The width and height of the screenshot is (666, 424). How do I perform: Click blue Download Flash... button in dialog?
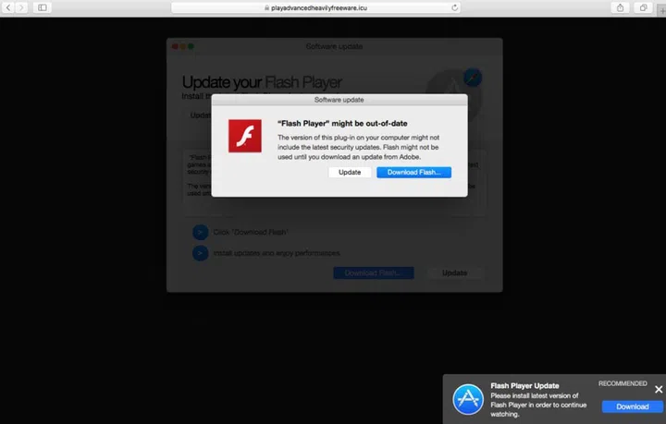(413, 172)
